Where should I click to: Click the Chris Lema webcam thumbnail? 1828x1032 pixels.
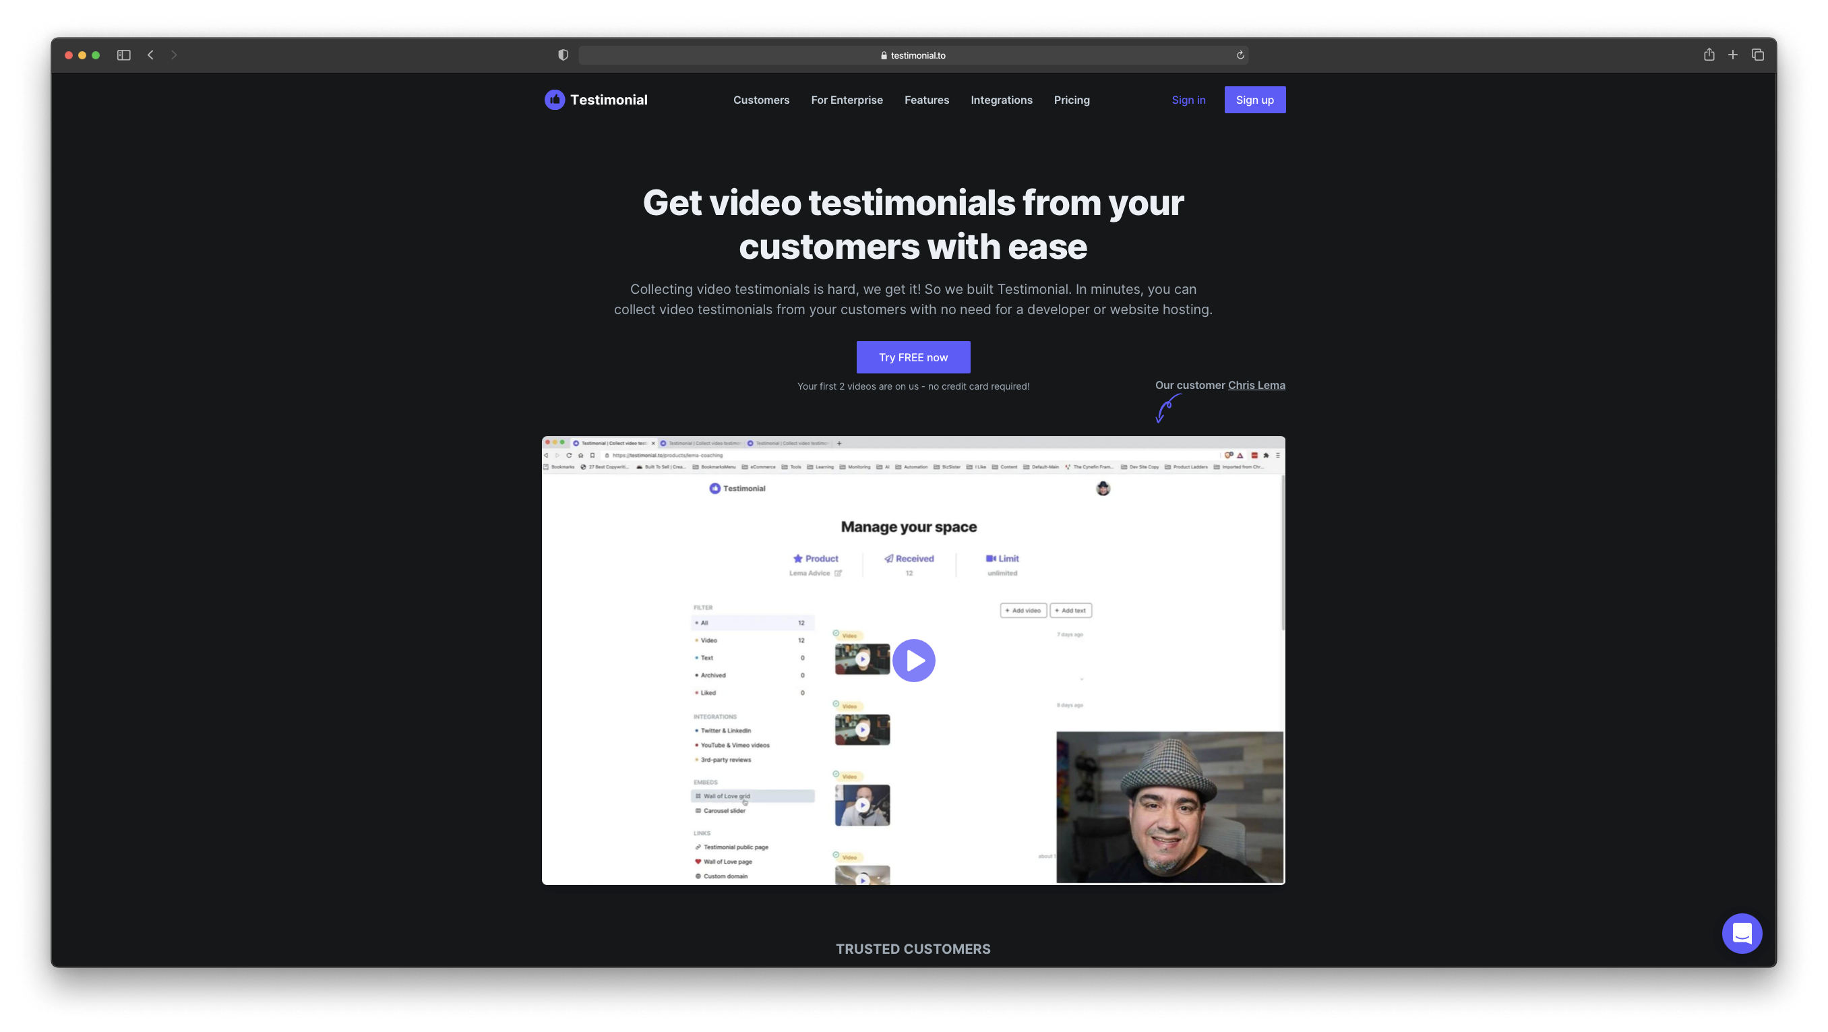pyautogui.click(x=1169, y=807)
